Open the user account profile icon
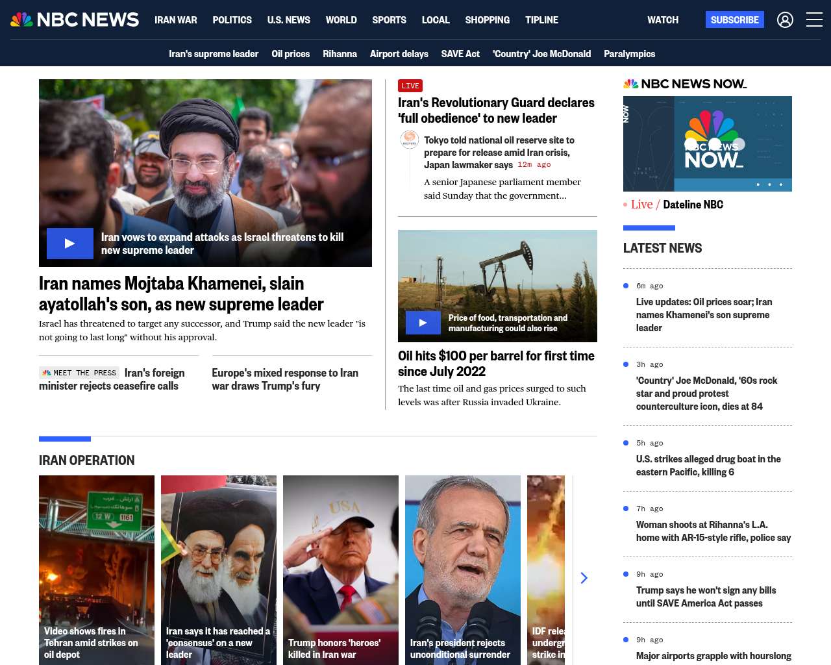 coord(785,20)
